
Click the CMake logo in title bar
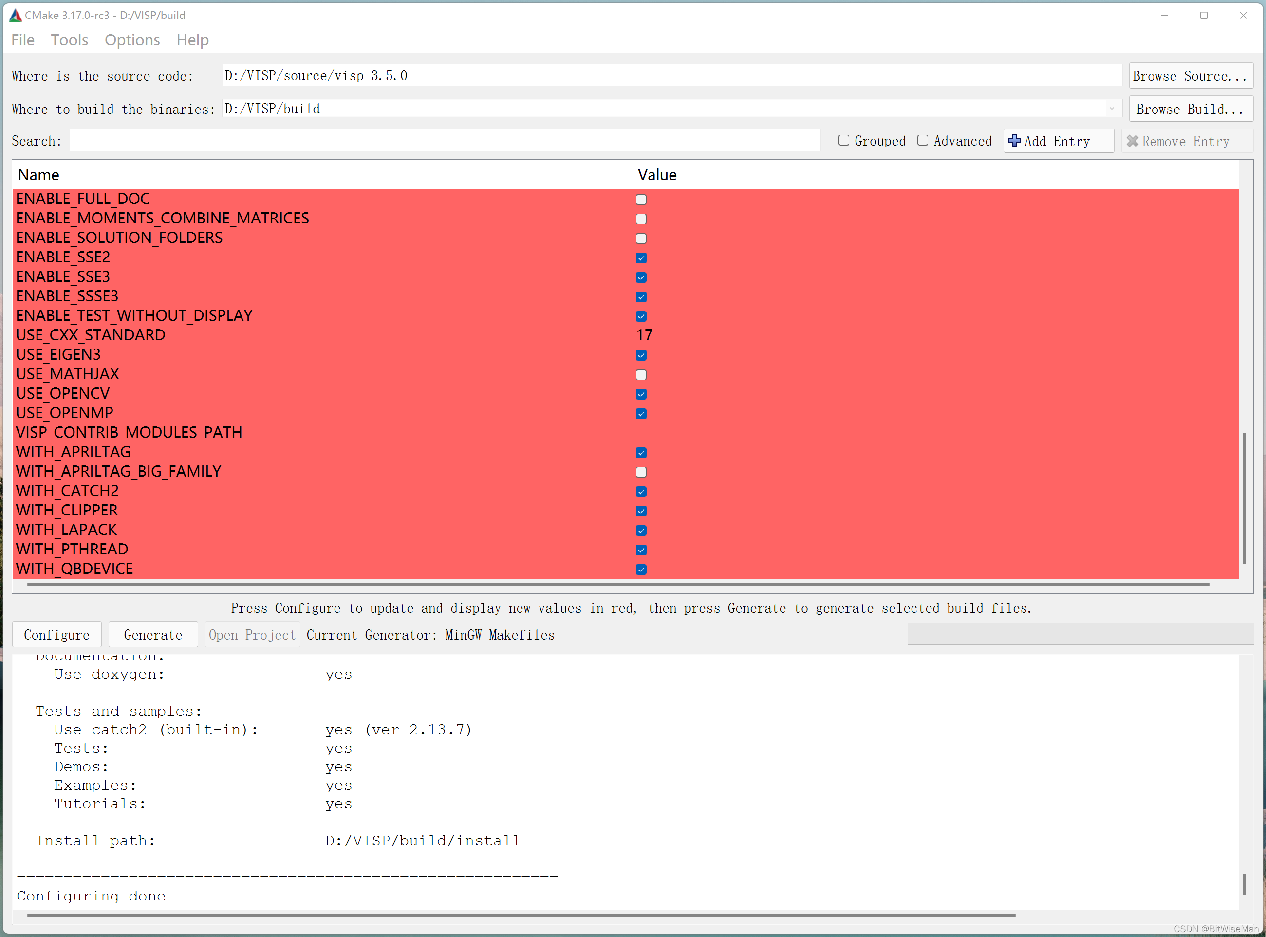point(15,15)
